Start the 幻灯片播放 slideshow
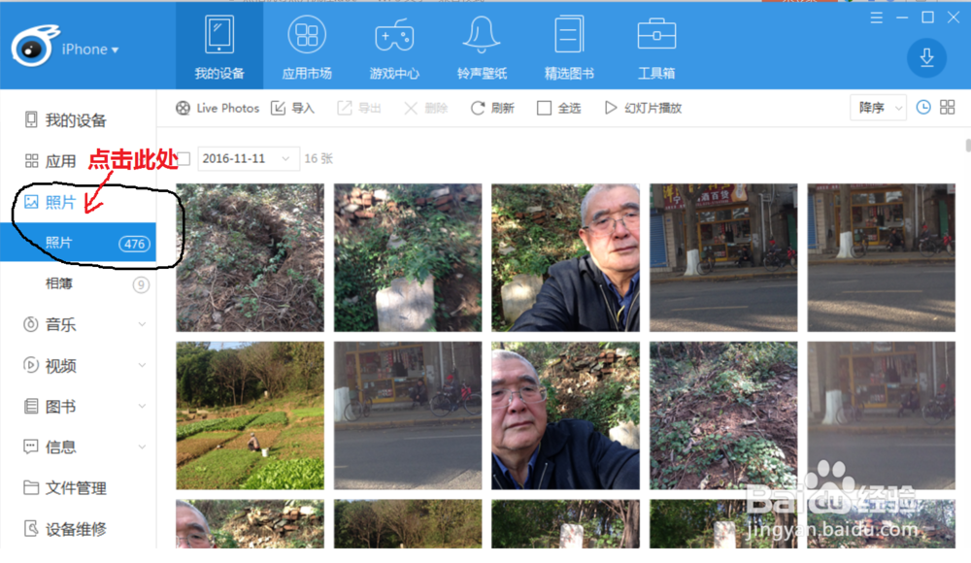This screenshot has width=971, height=563. (x=643, y=109)
